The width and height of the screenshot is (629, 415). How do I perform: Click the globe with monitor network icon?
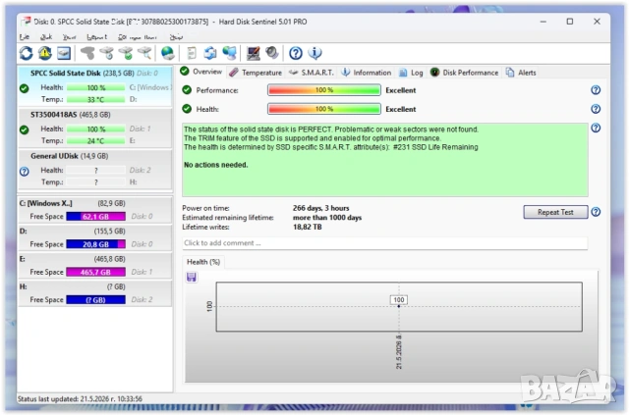tap(229, 53)
